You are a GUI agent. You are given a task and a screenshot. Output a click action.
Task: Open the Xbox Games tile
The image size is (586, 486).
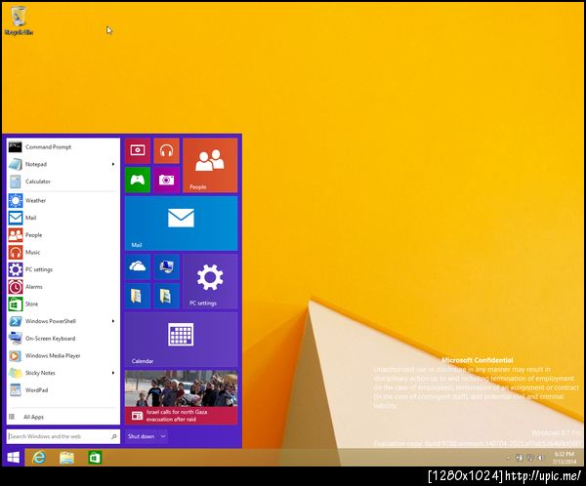click(x=138, y=180)
